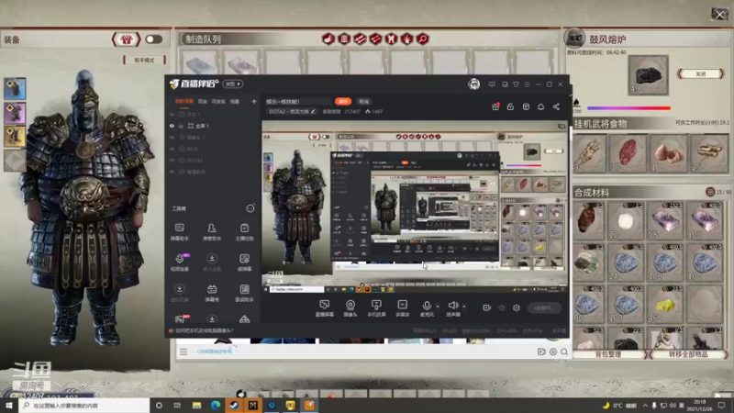Click 转移全部物品 transfer all button
The image size is (734, 413).
pos(687,354)
